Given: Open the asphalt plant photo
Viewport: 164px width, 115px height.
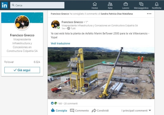Looking at the screenshot, I should [x=101, y=73].
